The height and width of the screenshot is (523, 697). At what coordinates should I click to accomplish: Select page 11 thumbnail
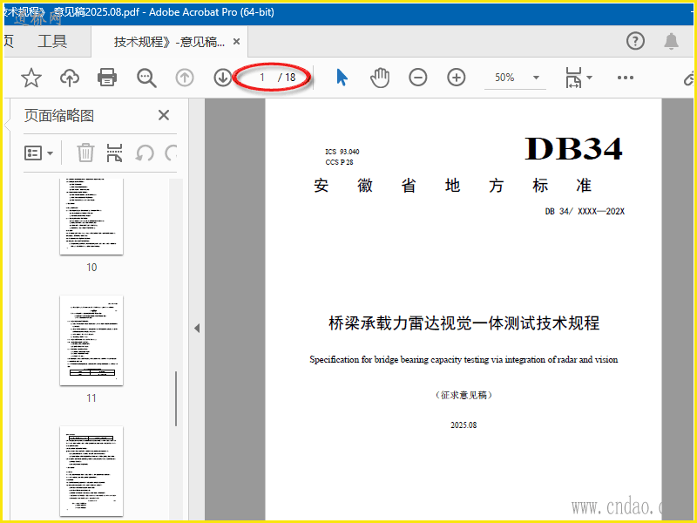(x=91, y=340)
